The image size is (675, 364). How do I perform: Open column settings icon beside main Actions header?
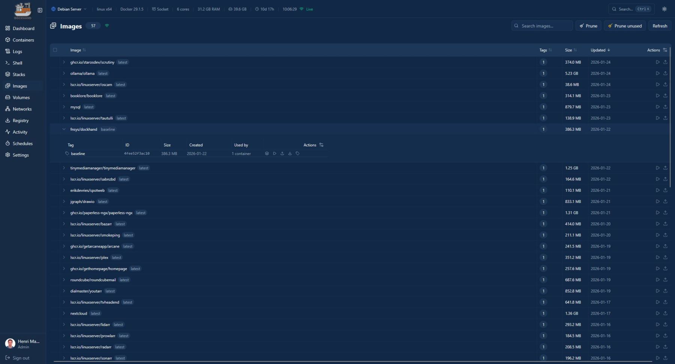(x=665, y=50)
